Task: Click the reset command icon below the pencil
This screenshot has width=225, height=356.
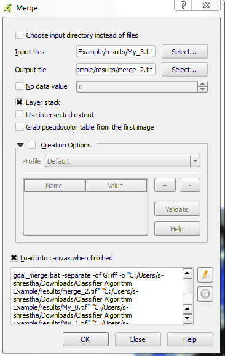Action: pos(205,294)
